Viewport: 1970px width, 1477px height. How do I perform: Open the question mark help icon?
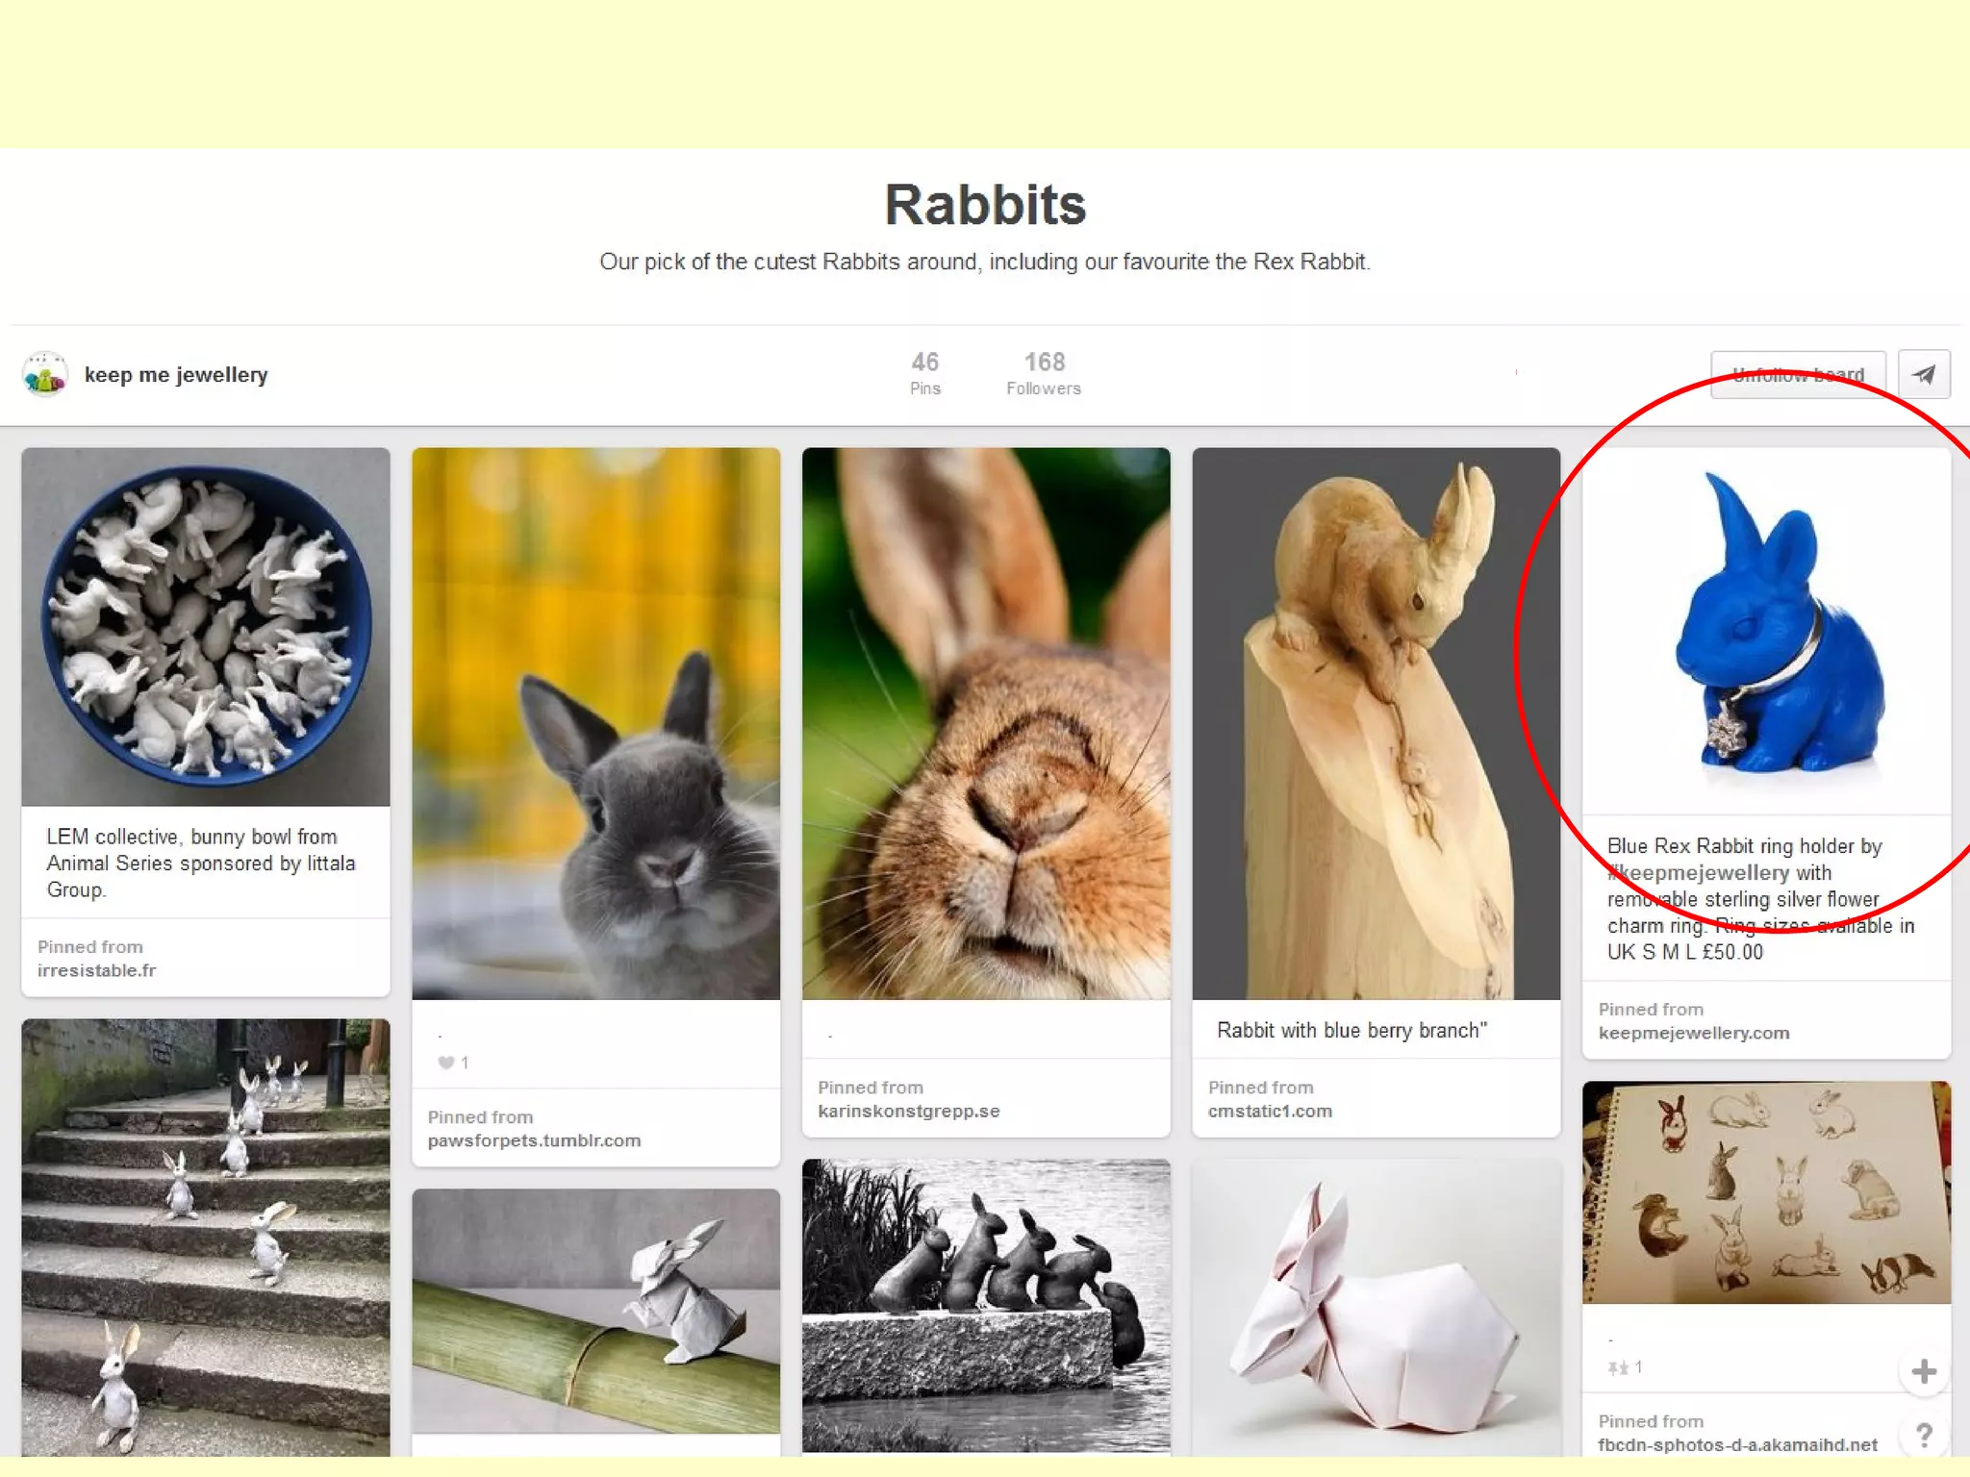[1924, 1435]
